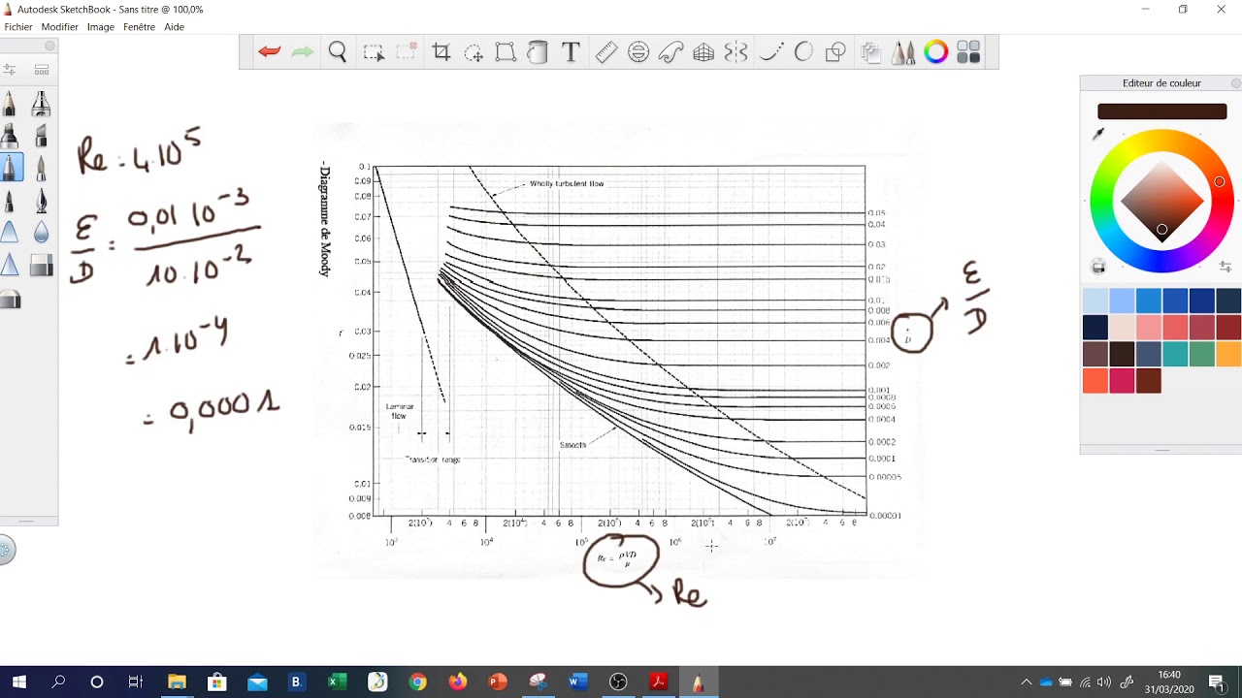Click the hue ring handle
1242x698 pixels.
pyautogui.click(x=1219, y=181)
